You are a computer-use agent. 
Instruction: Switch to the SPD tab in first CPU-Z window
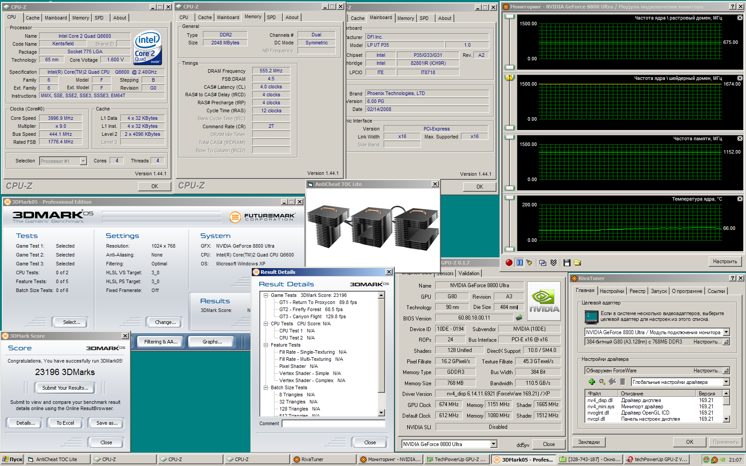tap(99, 18)
